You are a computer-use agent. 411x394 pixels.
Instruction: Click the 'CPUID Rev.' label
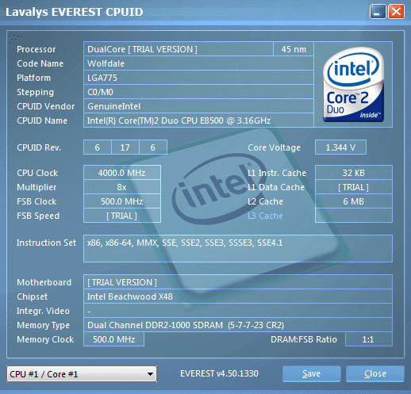tap(39, 147)
